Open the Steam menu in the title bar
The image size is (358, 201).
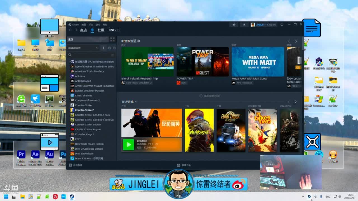tap(74, 25)
